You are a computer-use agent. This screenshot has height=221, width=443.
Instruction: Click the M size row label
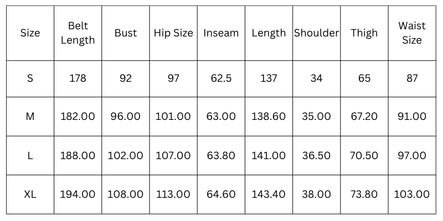[x=30, y=117]
